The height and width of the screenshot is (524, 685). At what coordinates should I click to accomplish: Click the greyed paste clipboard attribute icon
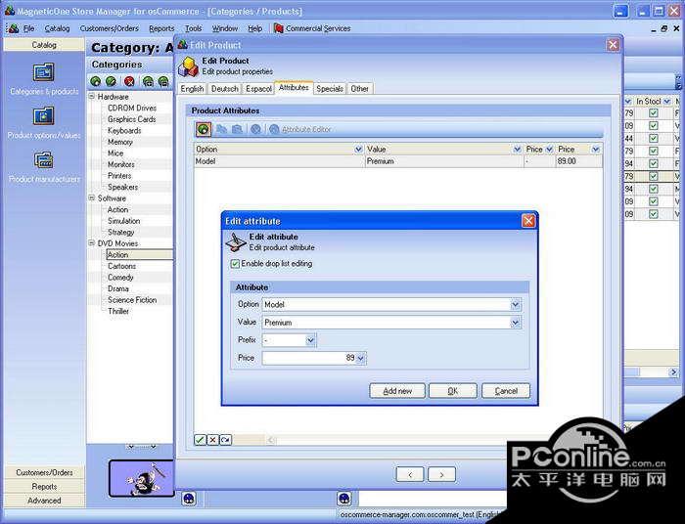[x=237, y=129]
